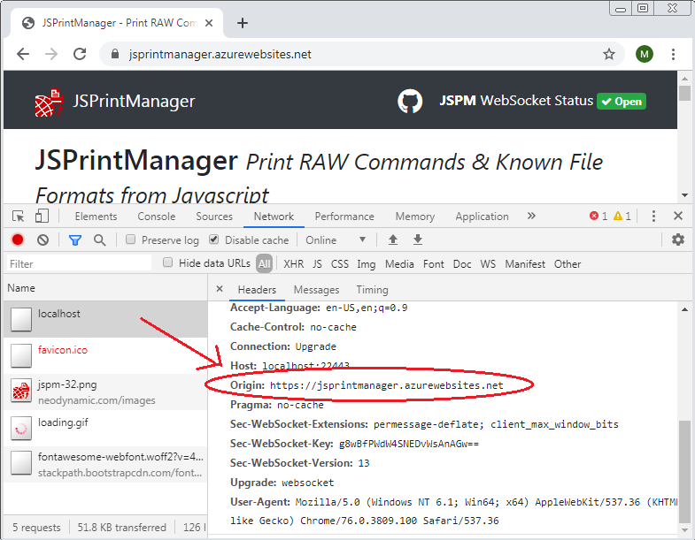This screenshot has width=695, height=540.
Task: Switch to the Application tab
Action: click(482, 217)
